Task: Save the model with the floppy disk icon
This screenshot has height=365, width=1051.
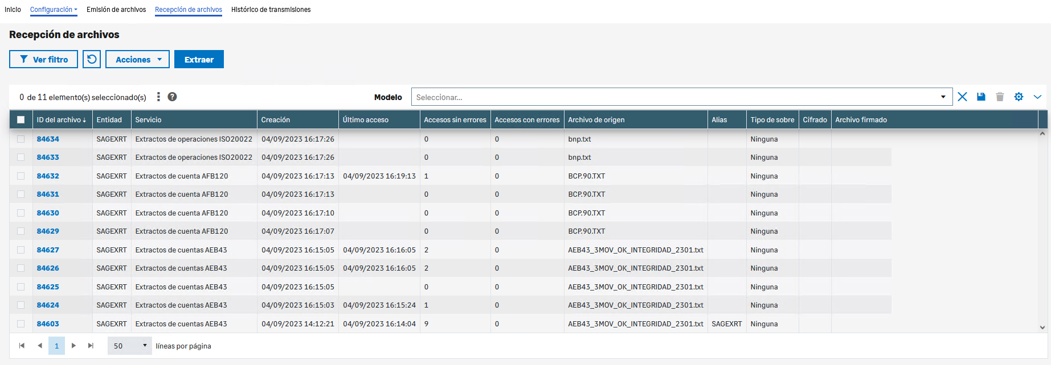Action: (x=981, y=97)
